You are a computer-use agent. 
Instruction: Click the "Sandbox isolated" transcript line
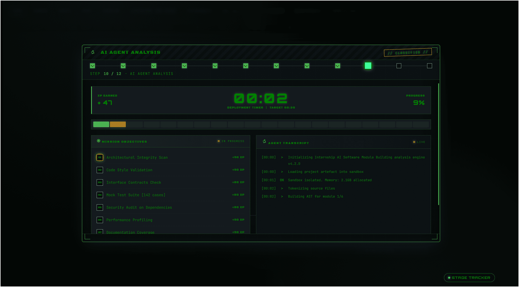click(x=330, y=180)
